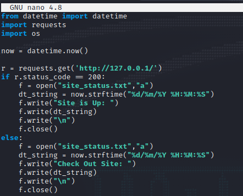Click the strftime format string under else
Viewport: 243px width, 196px height.
[x=169, y=155]
